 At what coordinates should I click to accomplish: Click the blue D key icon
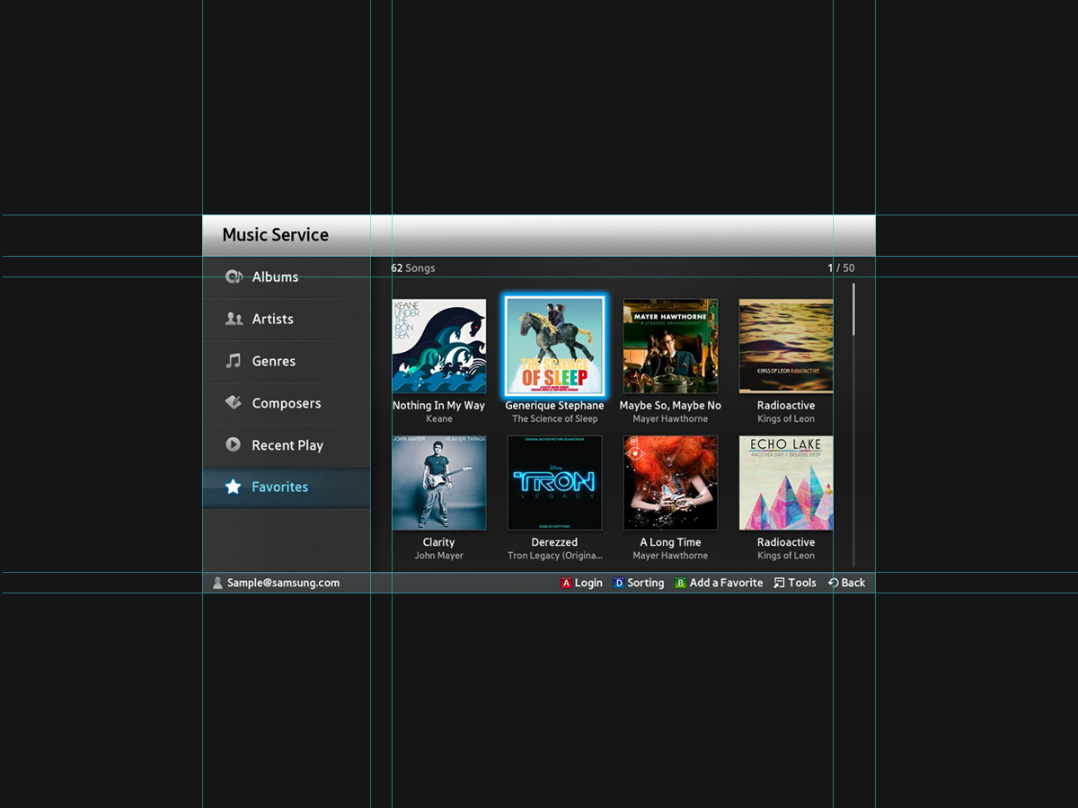(618, 583)
